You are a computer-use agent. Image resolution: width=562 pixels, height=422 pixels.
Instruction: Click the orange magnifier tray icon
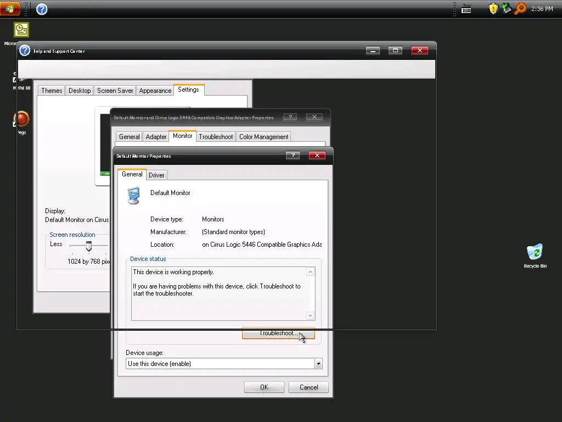click(x=520, y=8)
